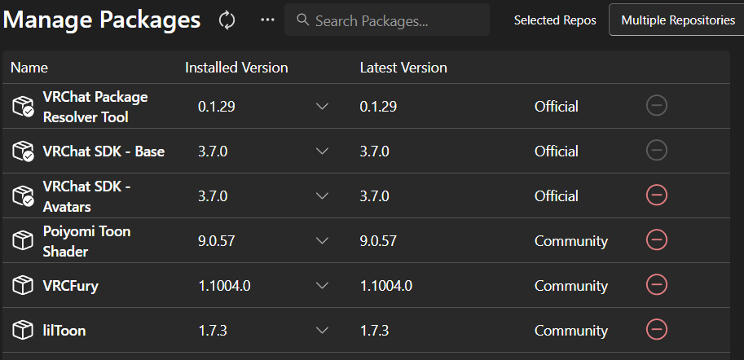This screenshot has height=360, width=744.
Task: Open the Poiyomi Toon Shader version dropdown
Action: click(x=322, y=241)
